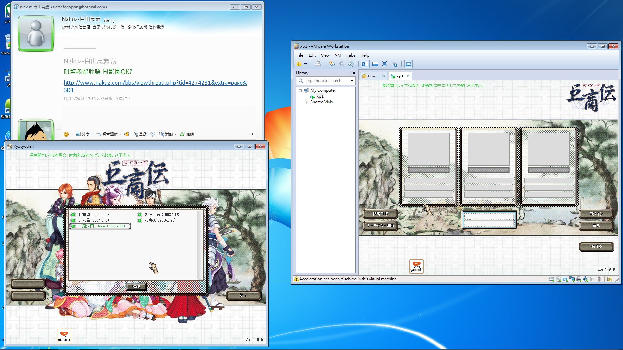Close the xp1 tab in VMware

(408, 76)
